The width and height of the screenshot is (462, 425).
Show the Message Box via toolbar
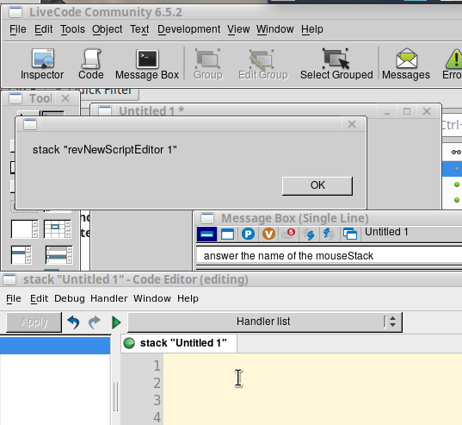(x=147, y=65)
